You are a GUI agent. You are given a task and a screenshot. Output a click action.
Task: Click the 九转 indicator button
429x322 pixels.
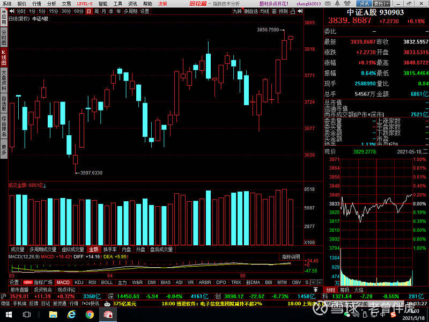(237, 11)
